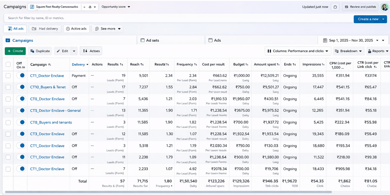
Task: Open Review and publish drafts
Action: 360,7
